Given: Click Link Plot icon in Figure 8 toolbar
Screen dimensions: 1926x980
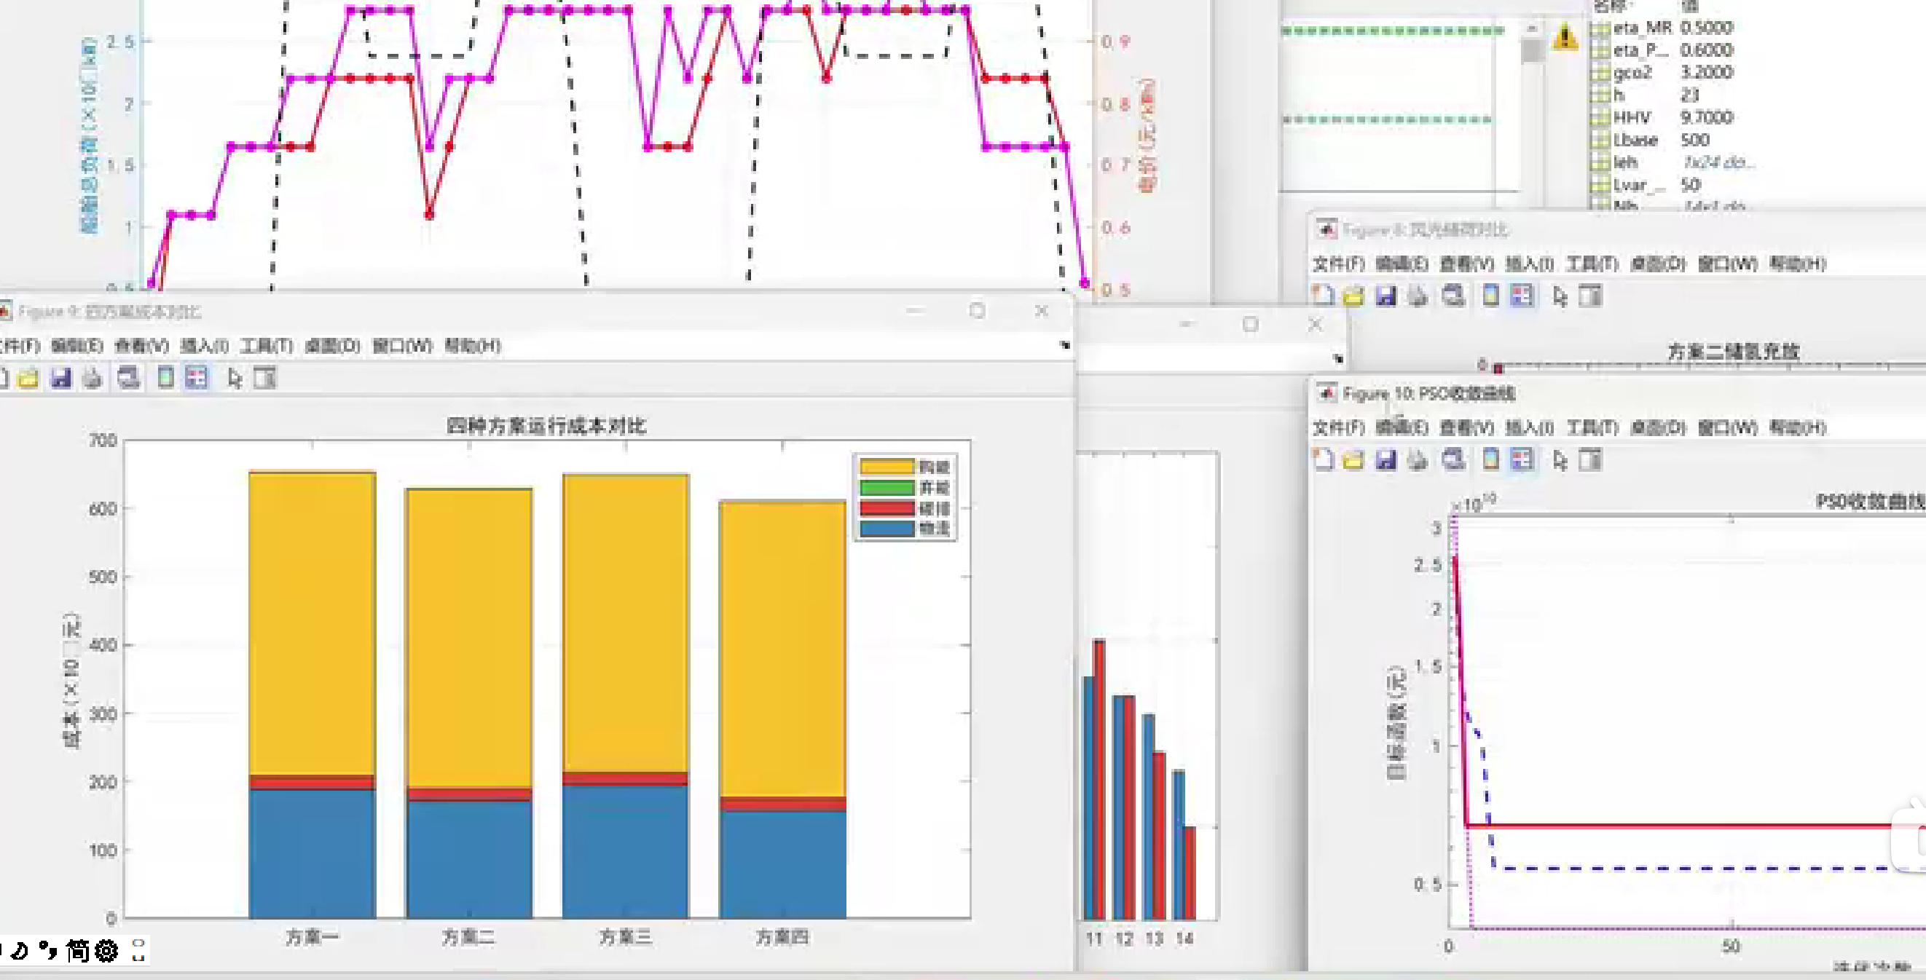Looking at the screenshot, I should (1453, 296).
